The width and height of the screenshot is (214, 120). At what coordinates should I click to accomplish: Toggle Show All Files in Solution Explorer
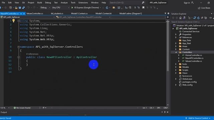[206, 18]
